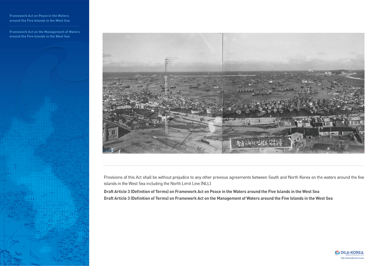This screenshot has height=266, width=377.
Task: Click the DILA-KOREA logo
Action: click(349, 253)
